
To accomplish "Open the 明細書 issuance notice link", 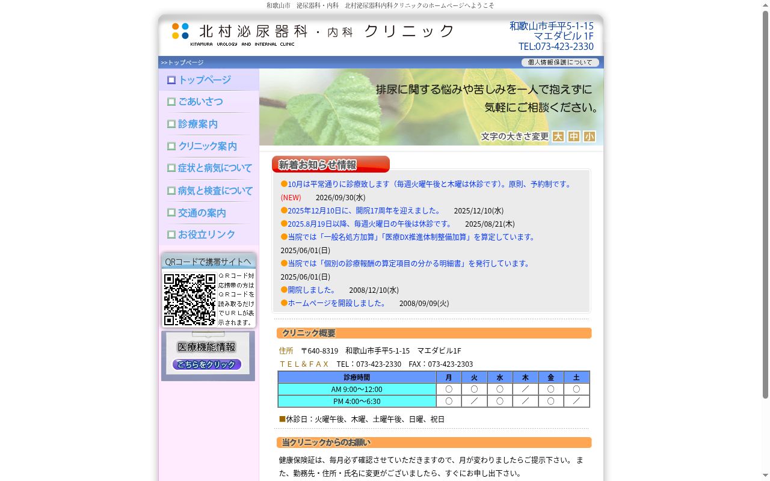I will click(x=410, y=263).
